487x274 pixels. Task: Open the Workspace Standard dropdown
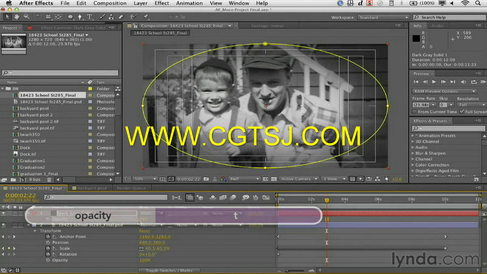(384, 18)
